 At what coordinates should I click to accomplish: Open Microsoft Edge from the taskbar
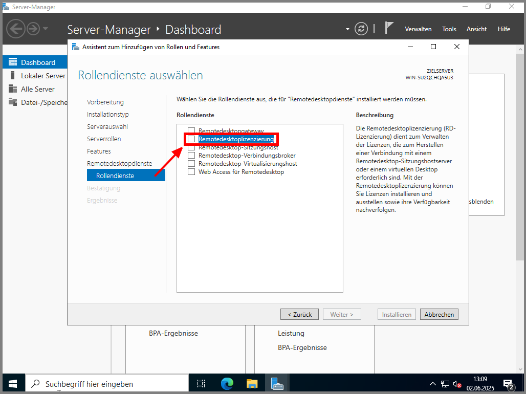227,383
